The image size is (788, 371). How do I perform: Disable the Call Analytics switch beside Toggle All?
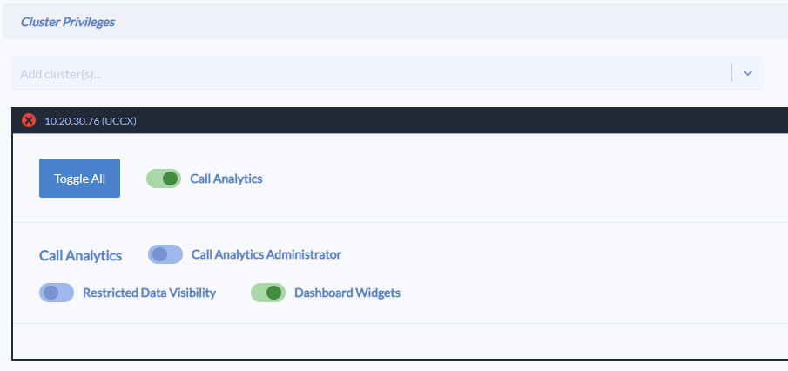point(164,179)
